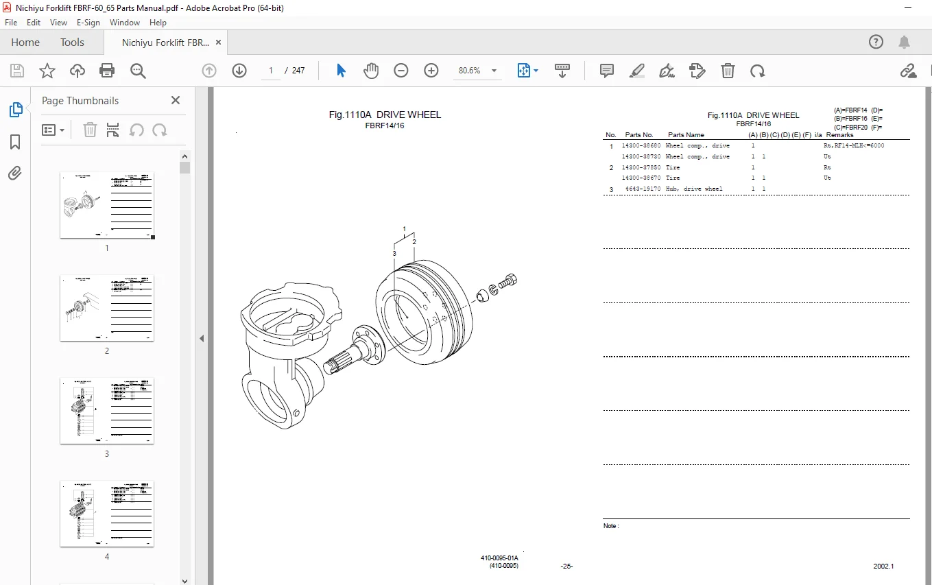The image size is (932, 585).
Task: Go to the previous page arrow
Action: pos(209,71)
